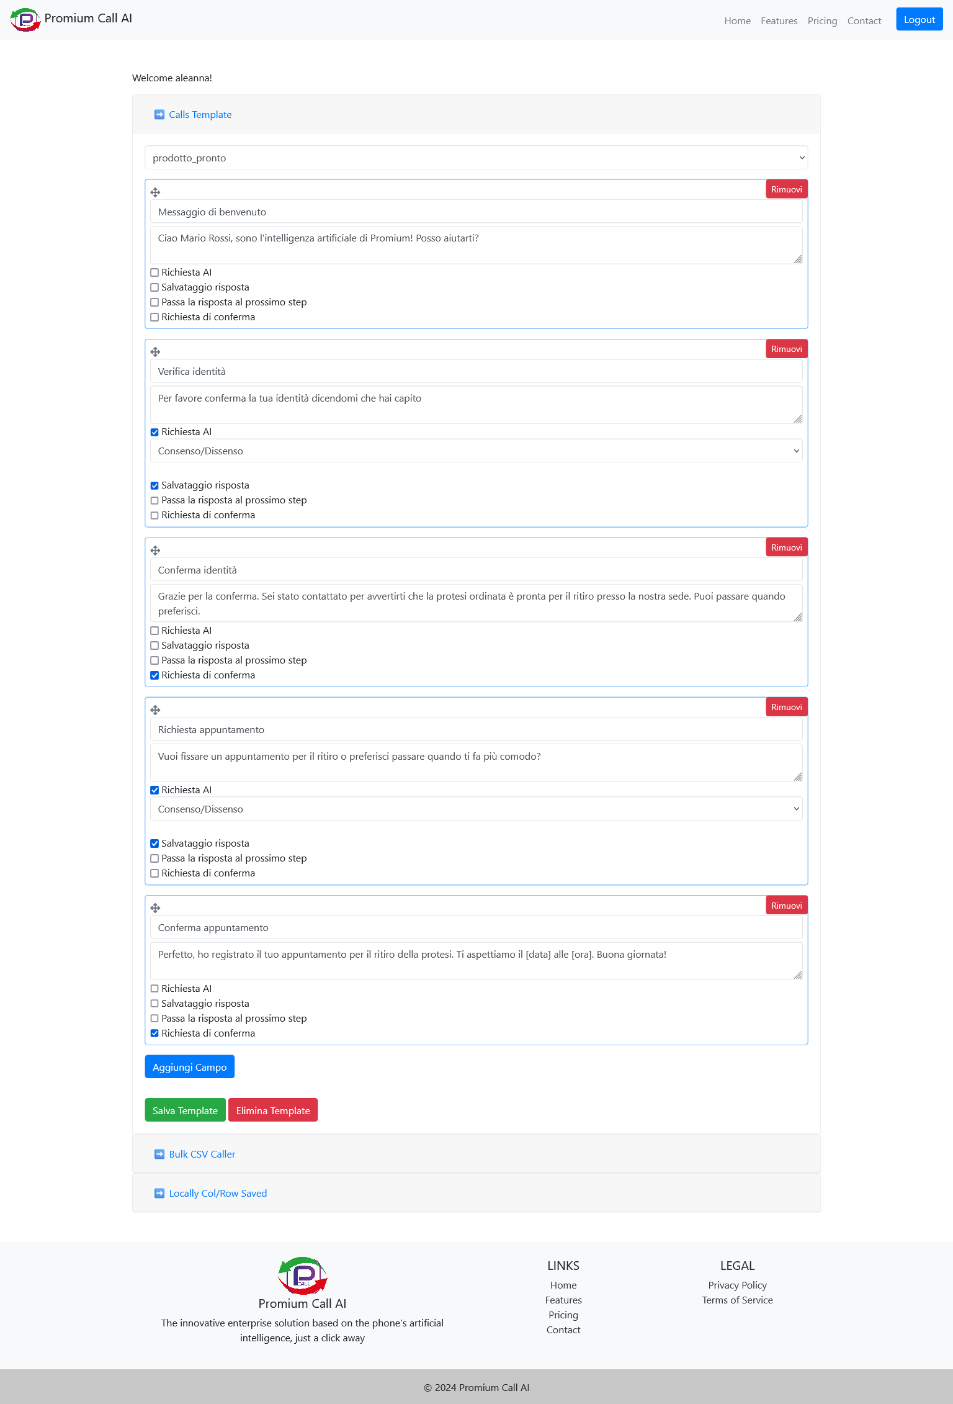
Task: Click the drag handle on Messaggio di benvenuto block
Action: (x=155, y=192)
